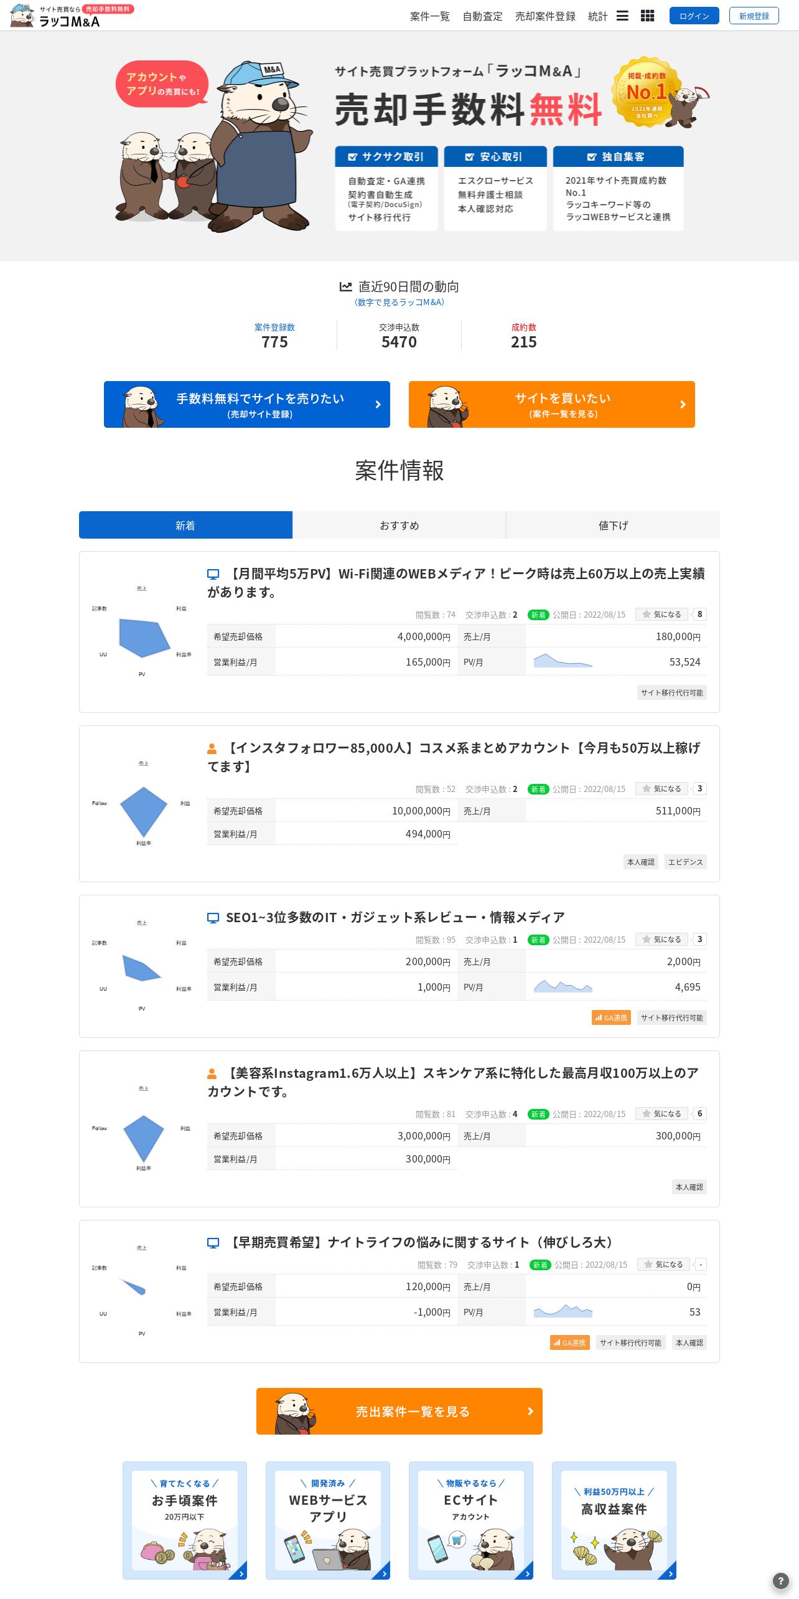
Task: Click the 希望売却価格 10,000,000円 value
Action: (x=421, y=811)
